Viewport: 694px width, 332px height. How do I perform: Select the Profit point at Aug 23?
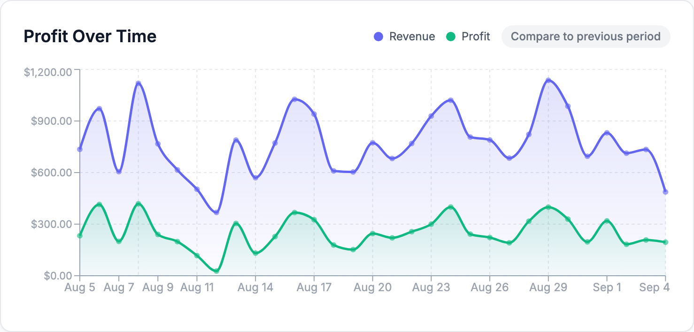click(x=431, y=224)
